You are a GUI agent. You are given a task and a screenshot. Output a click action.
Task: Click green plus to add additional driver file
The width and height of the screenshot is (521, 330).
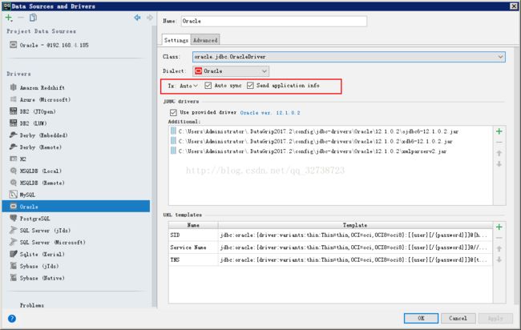(499, 131)
